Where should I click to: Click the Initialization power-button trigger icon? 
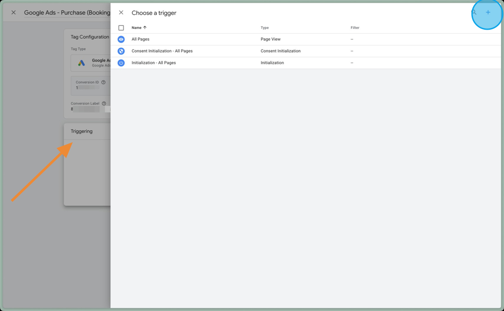[121, 63]
